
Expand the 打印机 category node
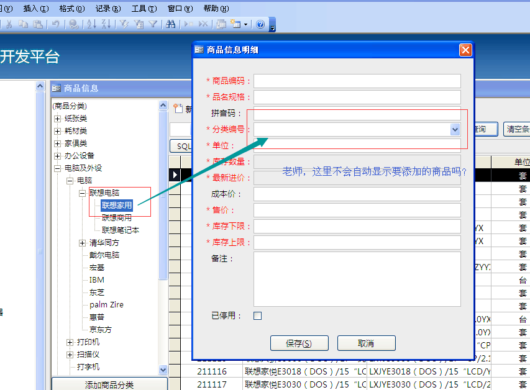70,342
